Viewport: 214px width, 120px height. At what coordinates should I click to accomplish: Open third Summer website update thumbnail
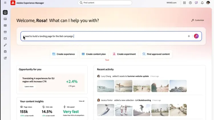142,86
